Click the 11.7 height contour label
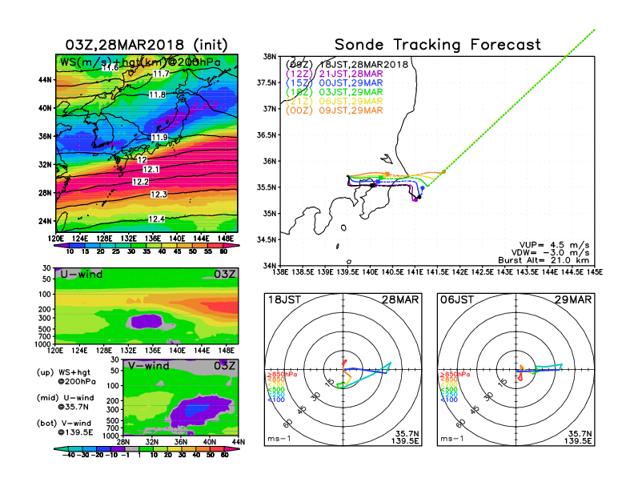Image resolution: width=634 pixels, height=490 pixels. click(161, 74)
